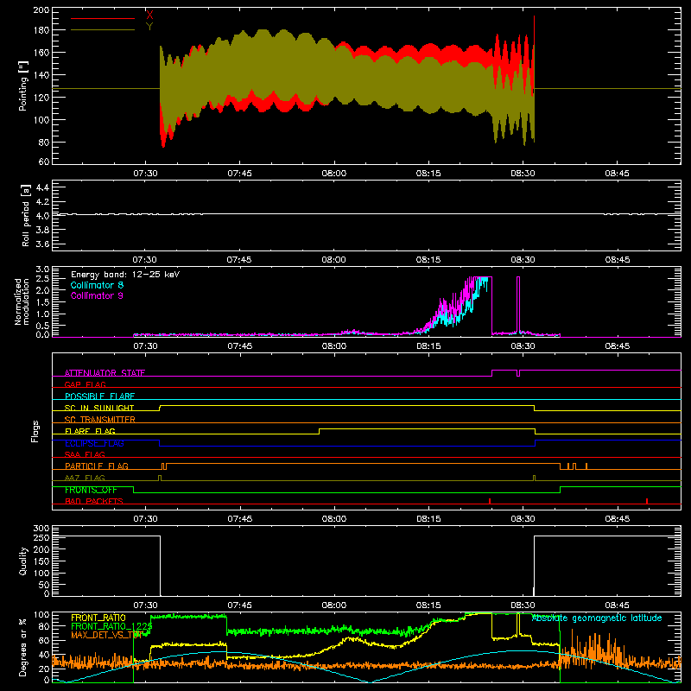This screenshot has height=691, width=691.
Task: Click the '08:45' tick under the Quality plot
Action: tap(617, 605)
